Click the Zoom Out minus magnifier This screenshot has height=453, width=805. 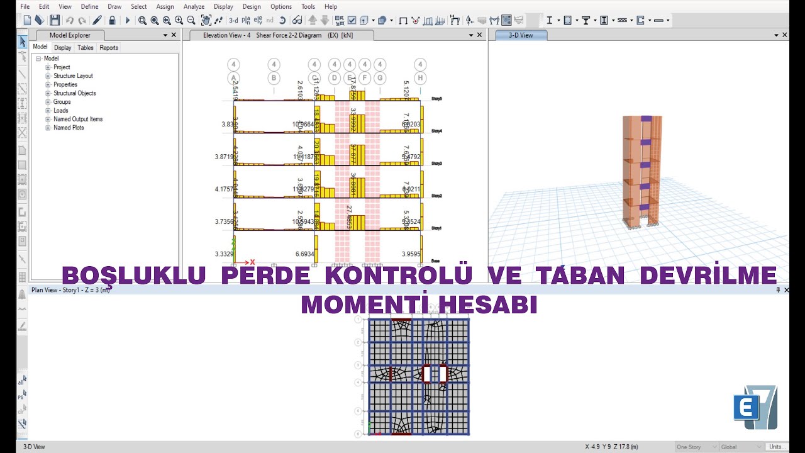[191, 20]
